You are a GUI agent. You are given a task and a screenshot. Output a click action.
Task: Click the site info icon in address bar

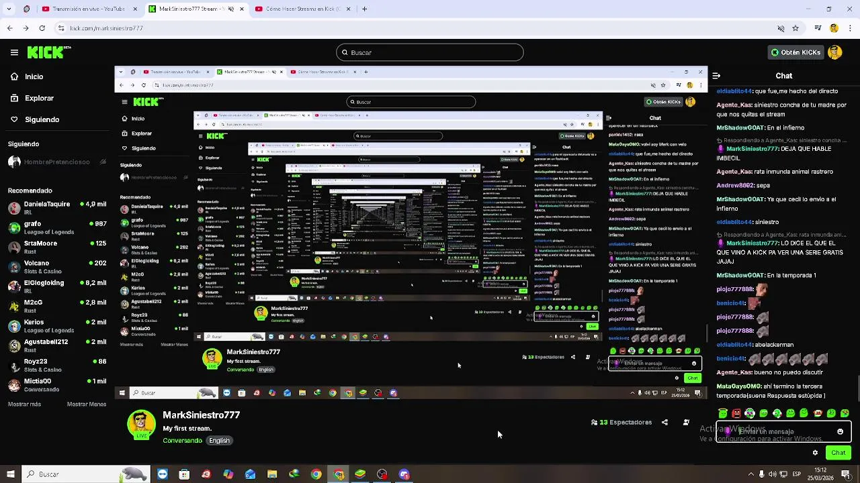pos(61,28)
